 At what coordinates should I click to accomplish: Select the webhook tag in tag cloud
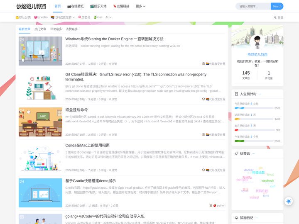pyautogui.click(x=268, y=180)
